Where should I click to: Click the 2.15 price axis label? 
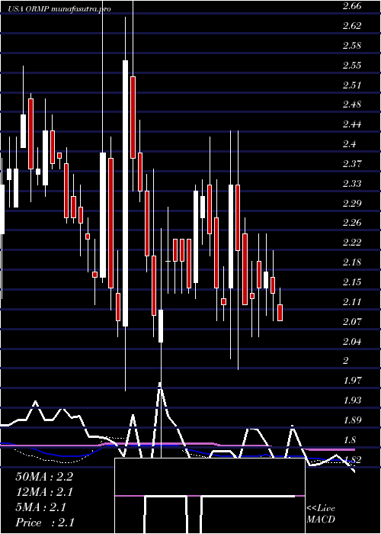click(x=352, y=282)
